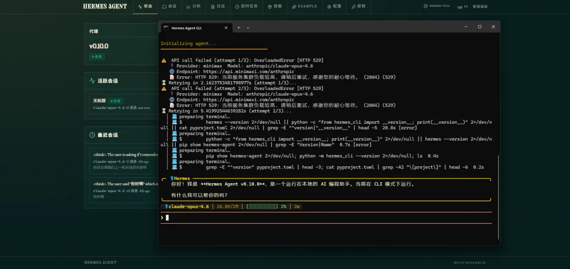Open the 配置 configuration tab
Image resolution: width=570 pixels, height=269 pixels.
coord(334,6)
